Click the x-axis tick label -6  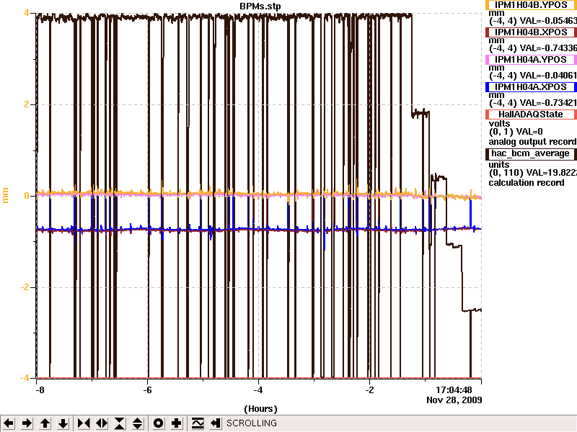point(147,390)
